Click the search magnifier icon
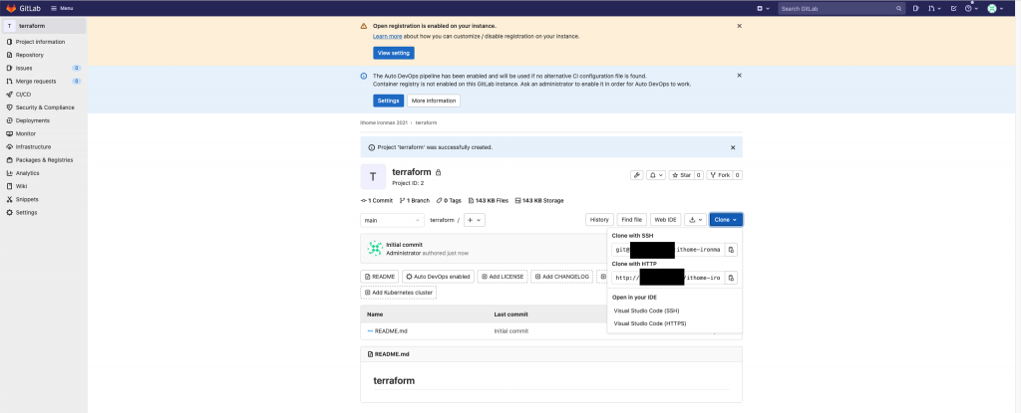The height and width of the screenshot is (413, 1021). [898, 8]
